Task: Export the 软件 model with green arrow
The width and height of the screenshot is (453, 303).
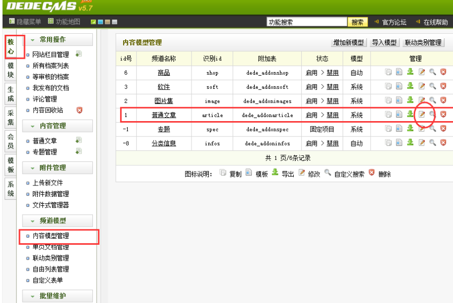Action: click(410, 85)
